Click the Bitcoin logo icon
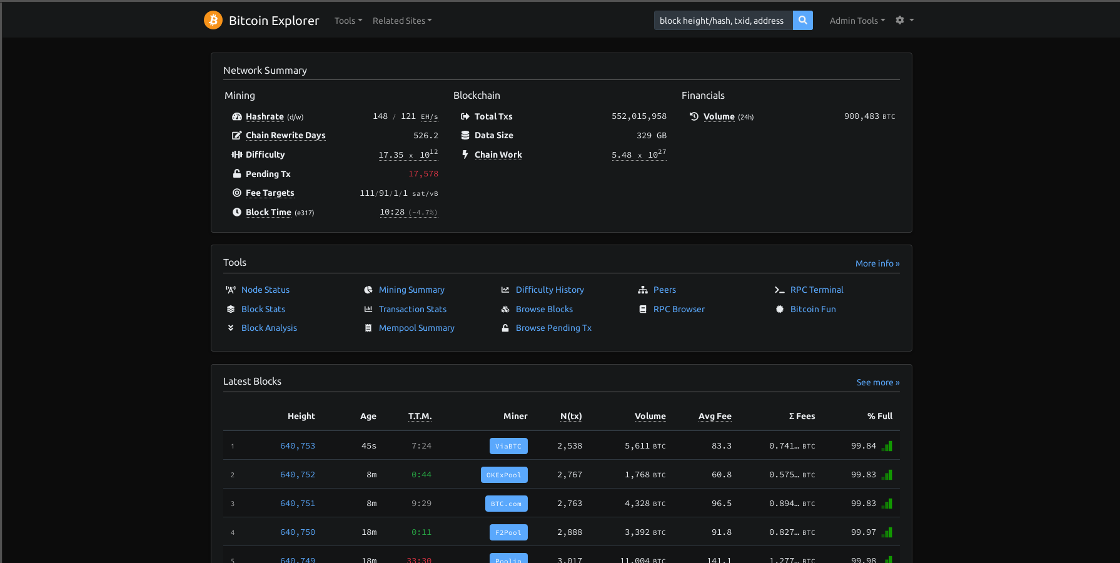The image size is (1120, 563). (213, 20)
